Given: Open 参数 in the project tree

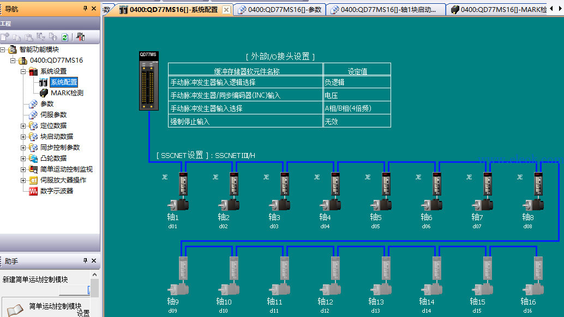Looking at the screenshot, I should 47,103.
